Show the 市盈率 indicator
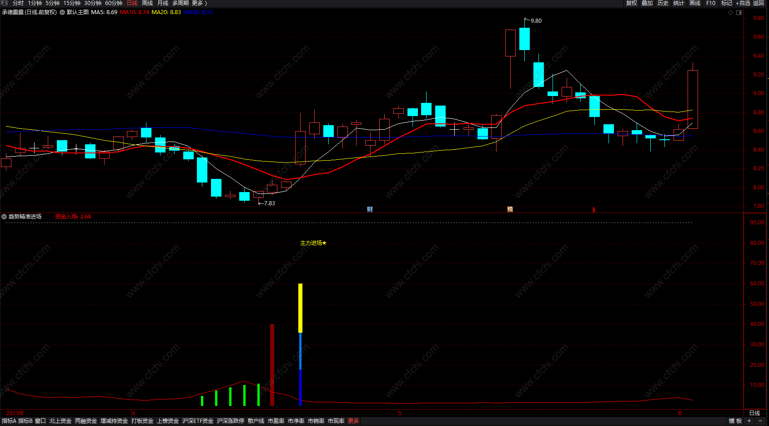 coord(276,421)
